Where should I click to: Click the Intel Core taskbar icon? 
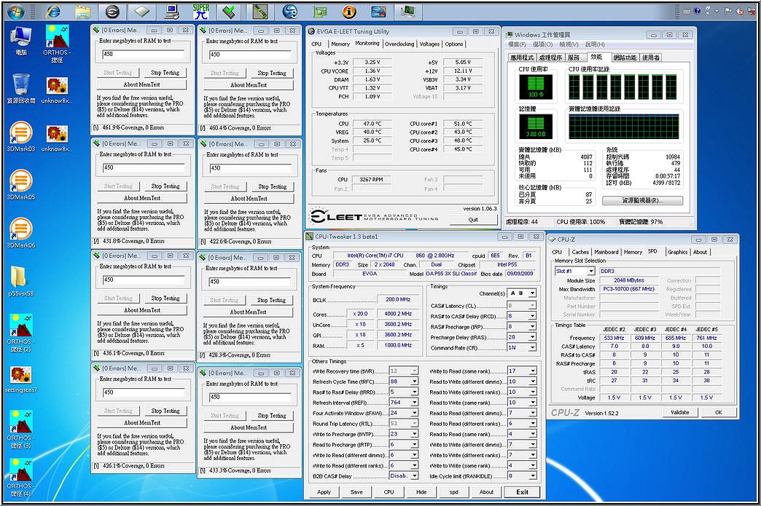(378, 11)
